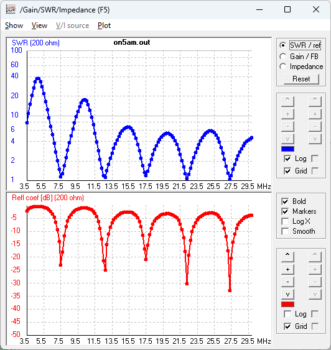331x350 pixels.
Task: Click the deepest red dip marker near 27.5 MHz
Action: coord(230,290)
